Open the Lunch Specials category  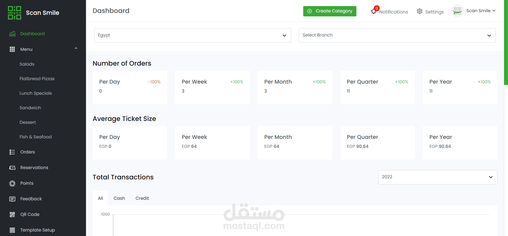pyautogui.click(x=36, y=93)
